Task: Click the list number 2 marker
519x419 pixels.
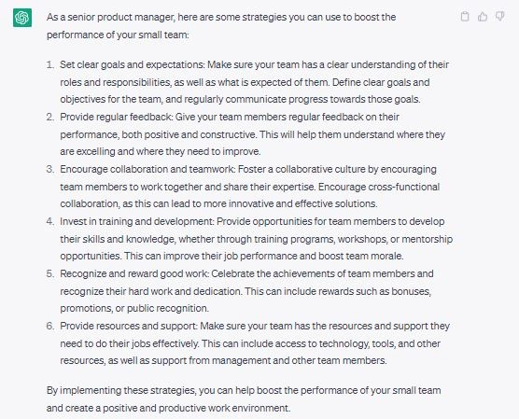Action: tap(50, 117)
